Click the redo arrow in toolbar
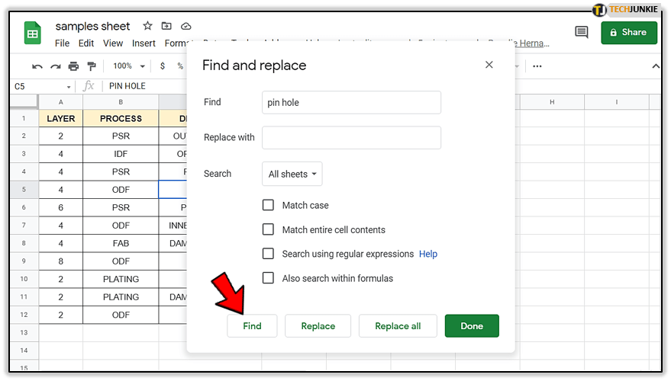Image resolution: width=671 pixels, height=381 pixels. [55, 66]
